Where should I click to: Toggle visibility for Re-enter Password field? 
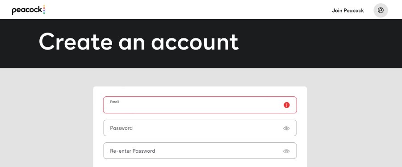(x=286, y=151)
